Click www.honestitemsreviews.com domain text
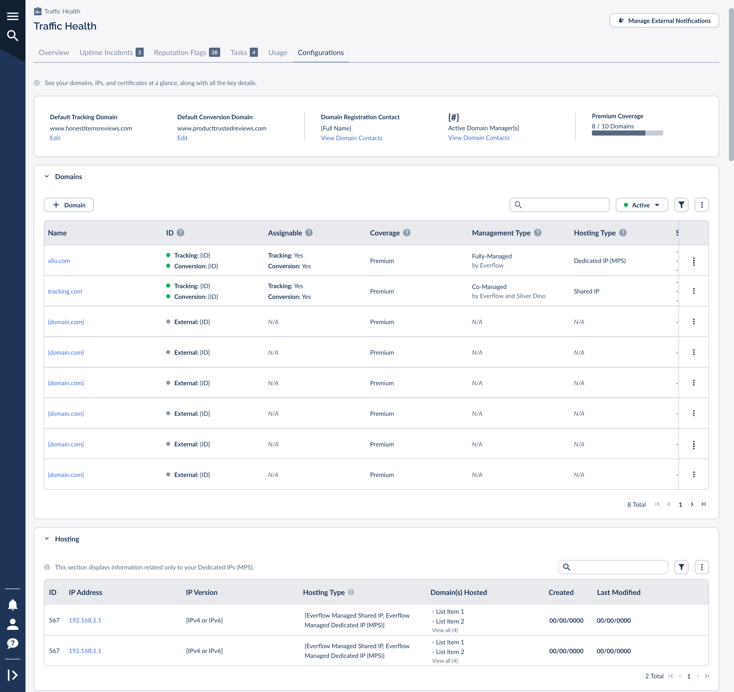Viewport: 734px width, 692px height. click(91, 128)
